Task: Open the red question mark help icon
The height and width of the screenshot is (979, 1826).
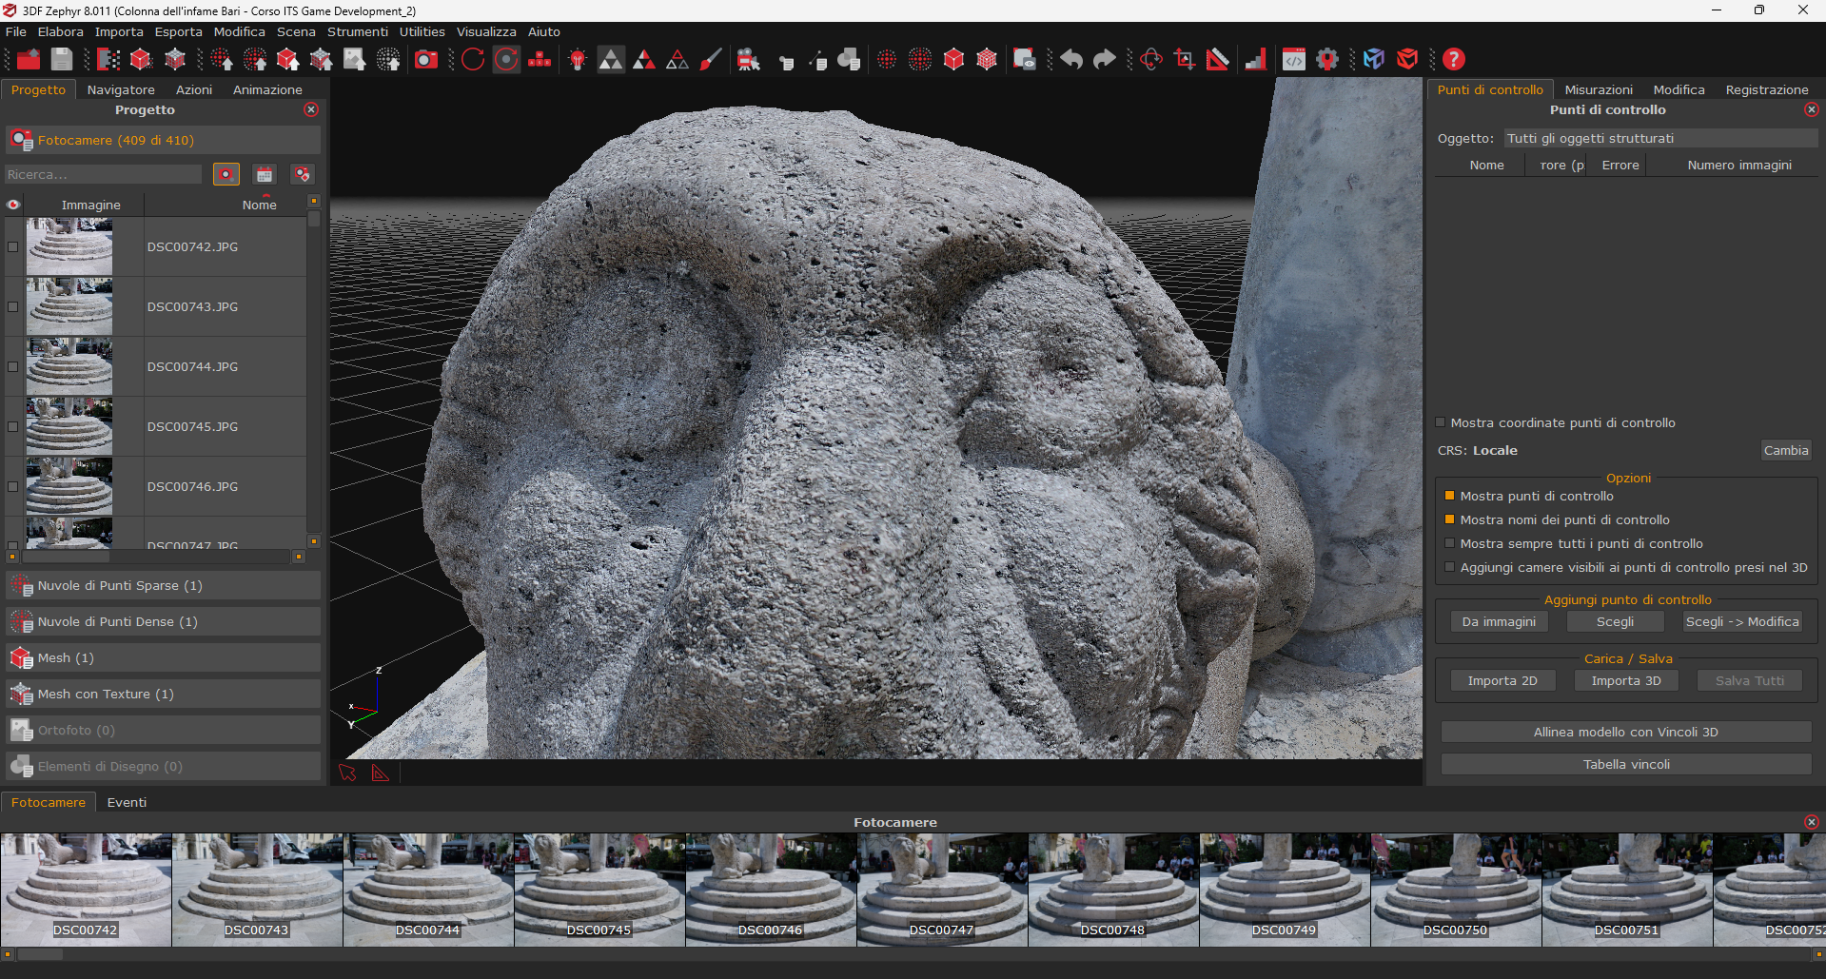Action: 1453,60
